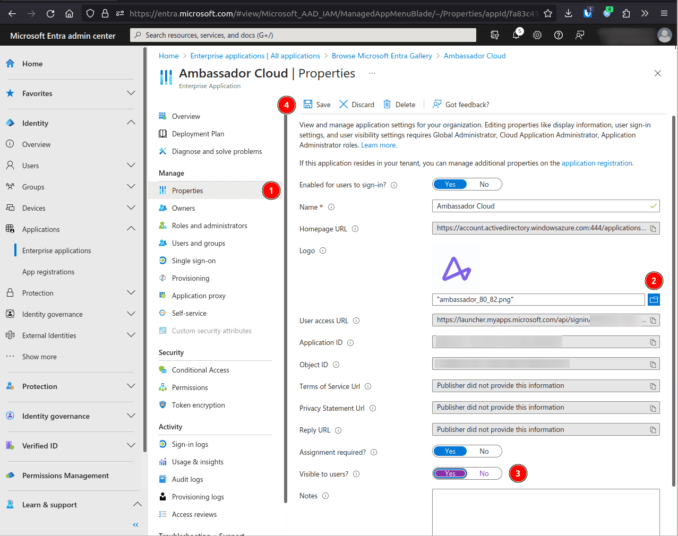Copy the Homepage URL value

click(653, 229)
